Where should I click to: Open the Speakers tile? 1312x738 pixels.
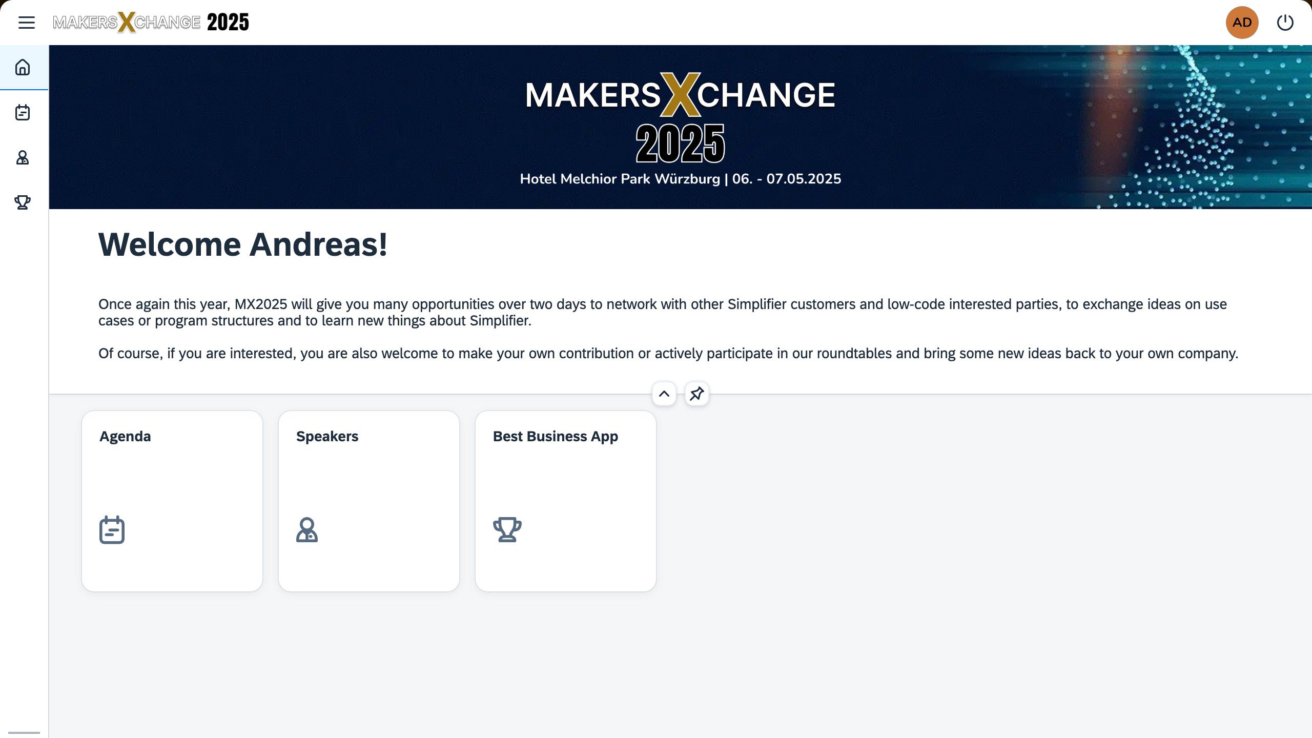tap(368, 501)
